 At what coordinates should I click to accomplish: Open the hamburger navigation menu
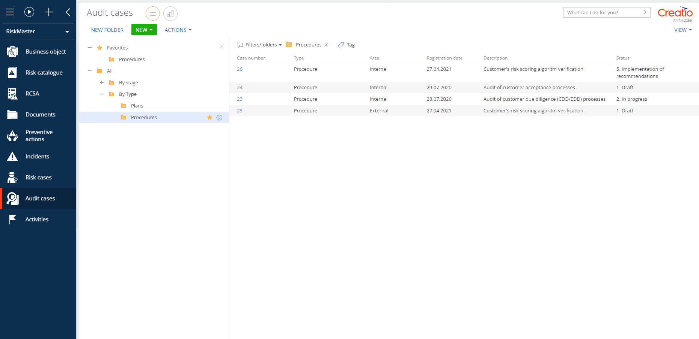tap(10, 12)
